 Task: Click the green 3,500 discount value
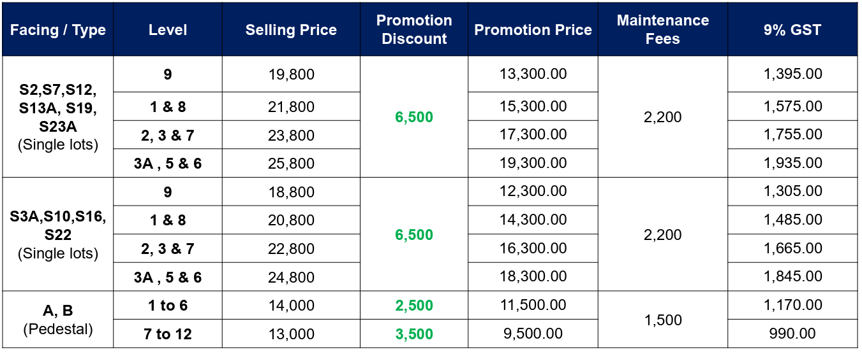pyautogui.click(x=414, y=334)
